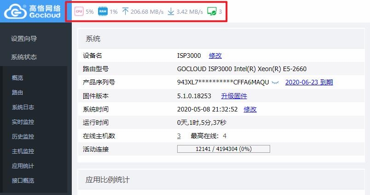Click the 升级固件 firmware upgrade link
This screenshot has height=195, width=370.
click(x=234, y=96)
